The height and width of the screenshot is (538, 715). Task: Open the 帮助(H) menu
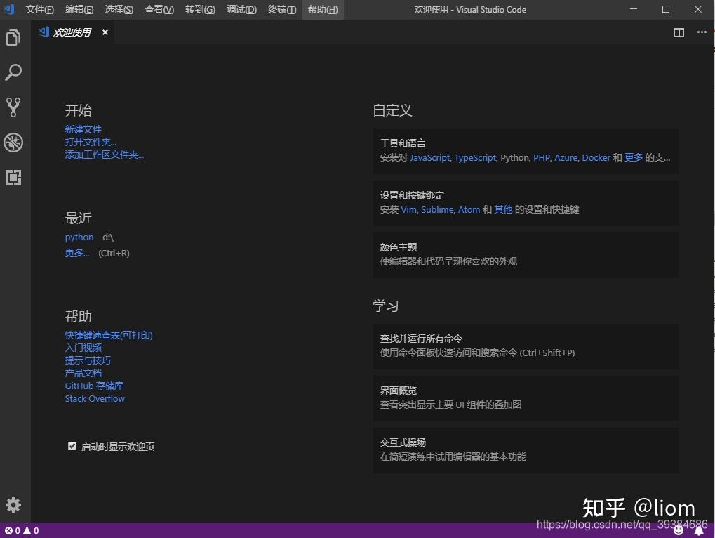click(x=323, y=10)
